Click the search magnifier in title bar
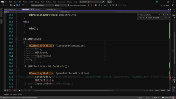The height and width of the screenshot is (99, 176). 103,2
